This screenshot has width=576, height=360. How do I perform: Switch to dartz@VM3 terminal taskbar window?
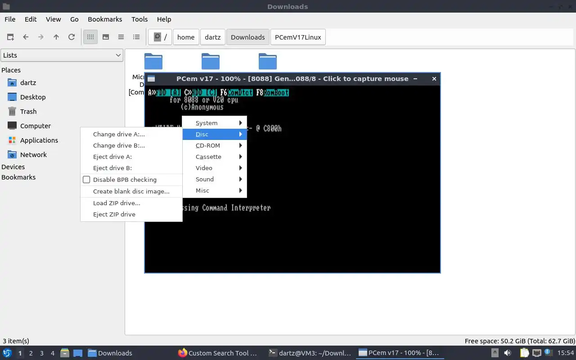tap(309, 353)
